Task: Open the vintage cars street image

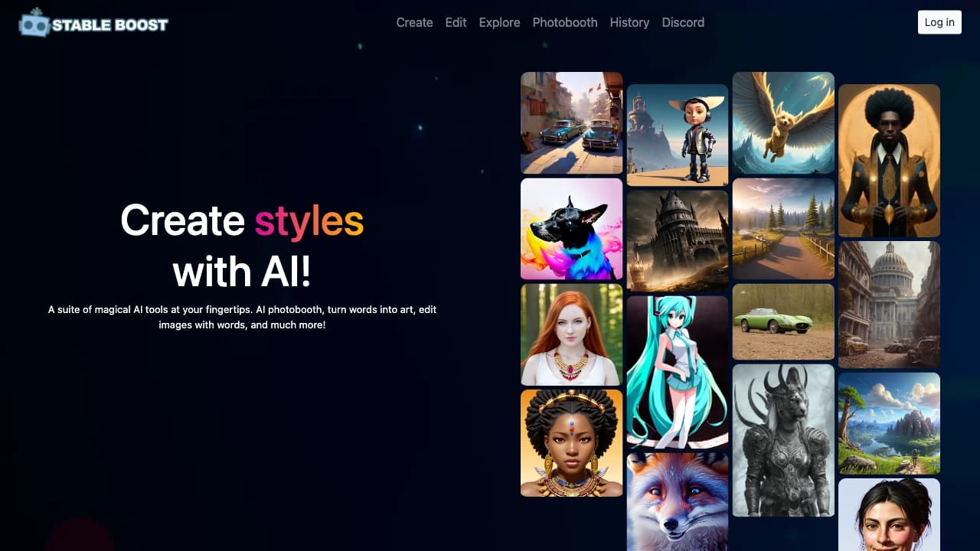Action: click(571, 122)
